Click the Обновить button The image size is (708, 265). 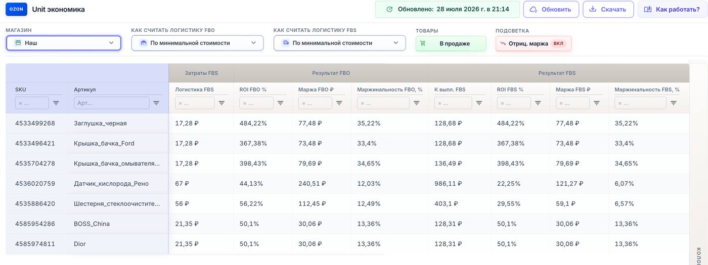[x=551, y=9]
